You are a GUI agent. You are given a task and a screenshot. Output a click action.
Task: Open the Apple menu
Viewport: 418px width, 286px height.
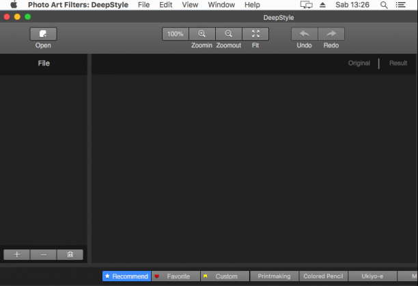(x=14, y=5)
